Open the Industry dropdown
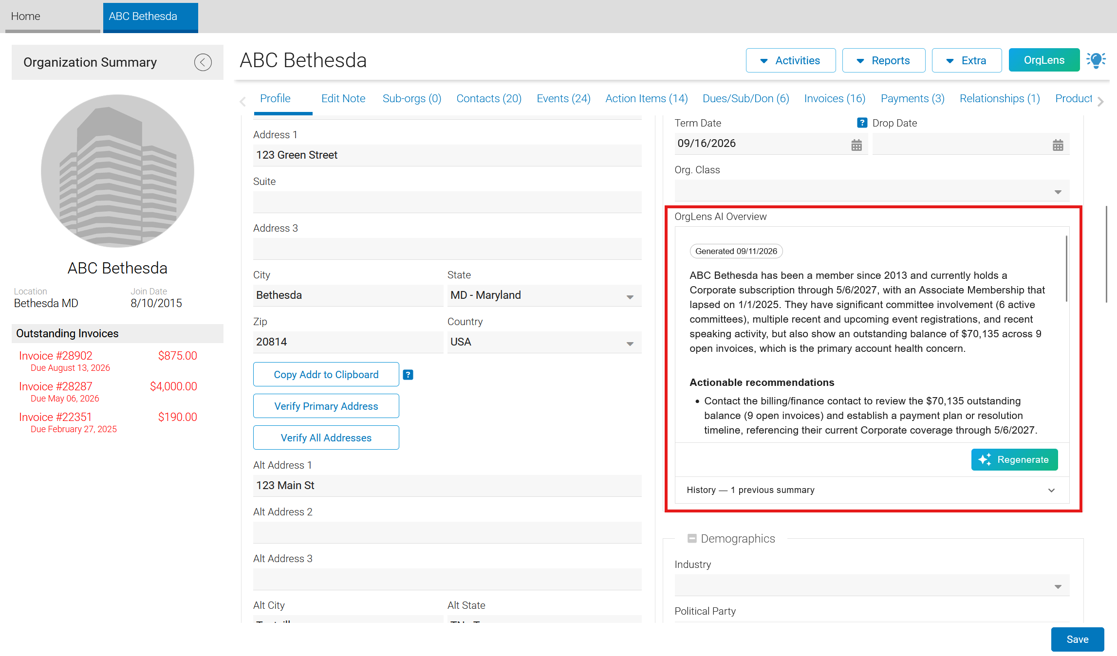The width and height of the screenshot is (1117, 656). tap(872, 585)
